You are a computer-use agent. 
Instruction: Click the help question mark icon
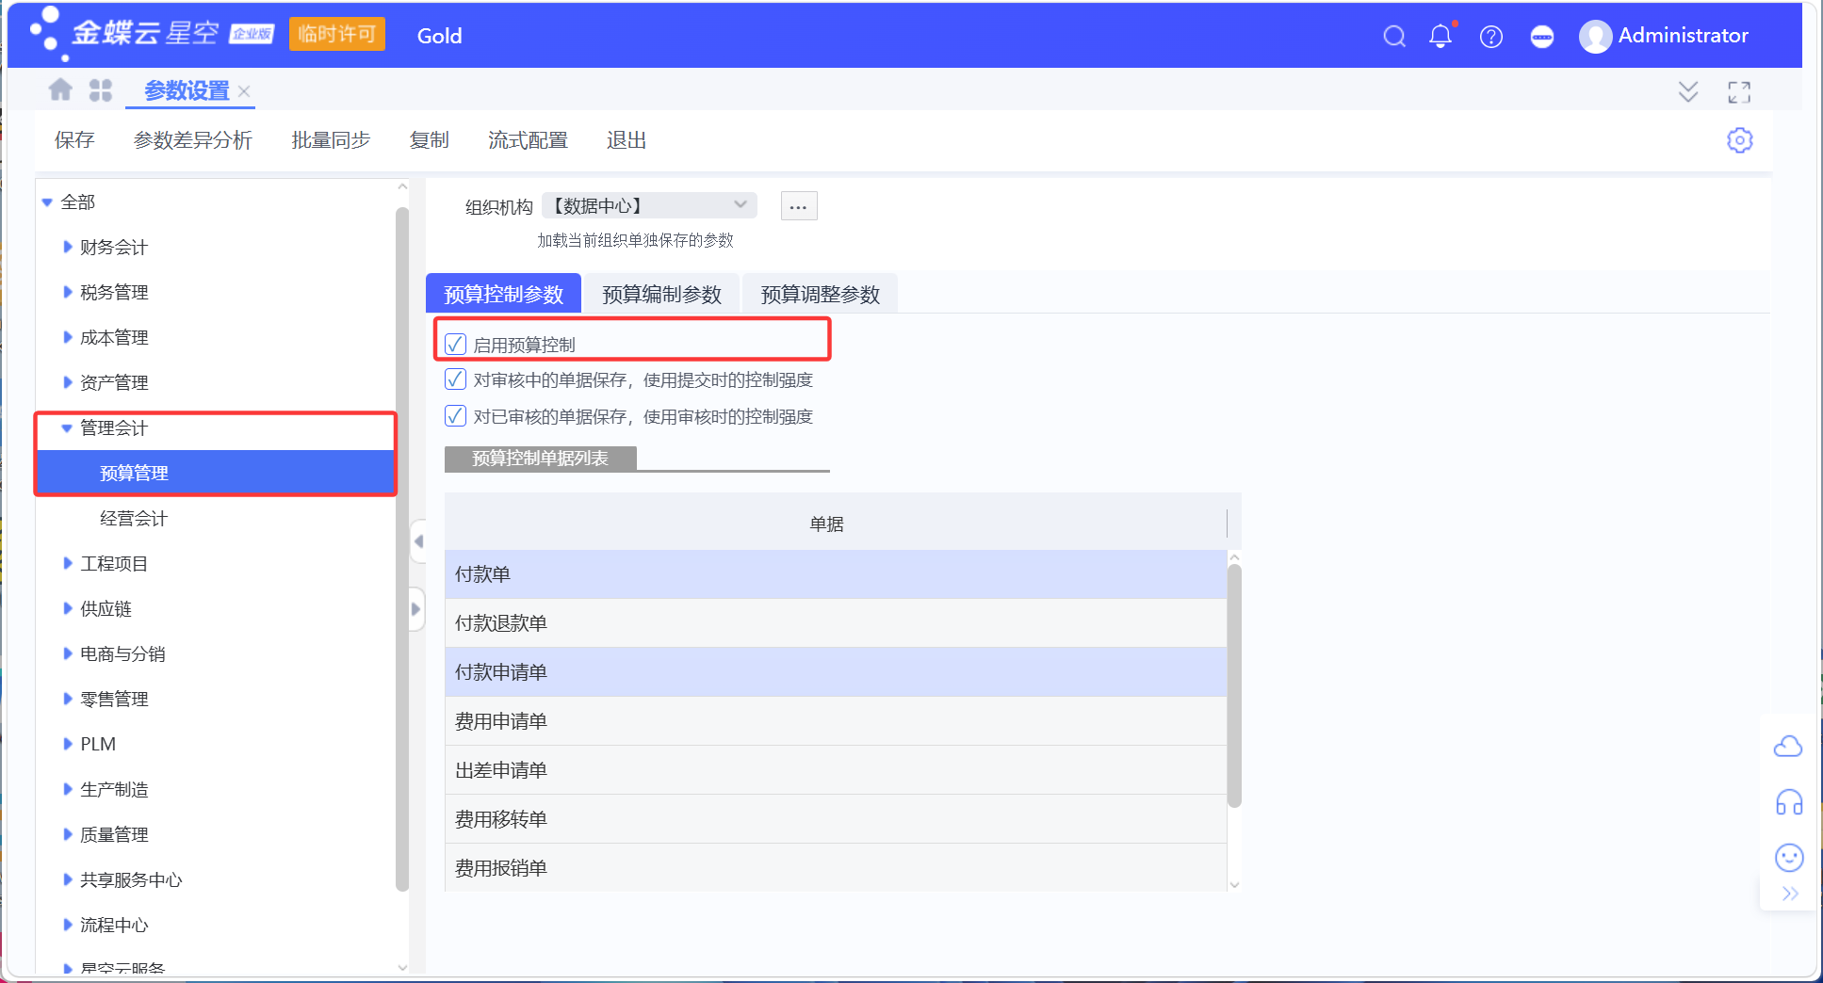pyautogui.click(x=1490, y=36)
